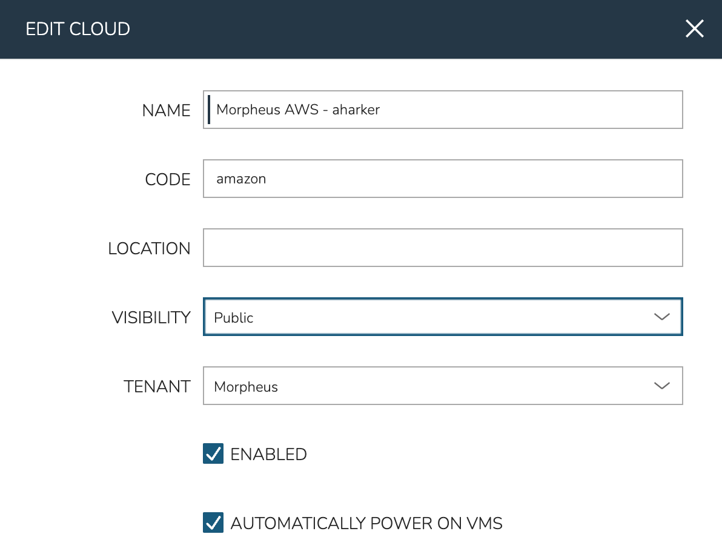This screenshot has width=722, height=557.
Task: Click the ENABLED checkbox label text
Action: point(268,454)
